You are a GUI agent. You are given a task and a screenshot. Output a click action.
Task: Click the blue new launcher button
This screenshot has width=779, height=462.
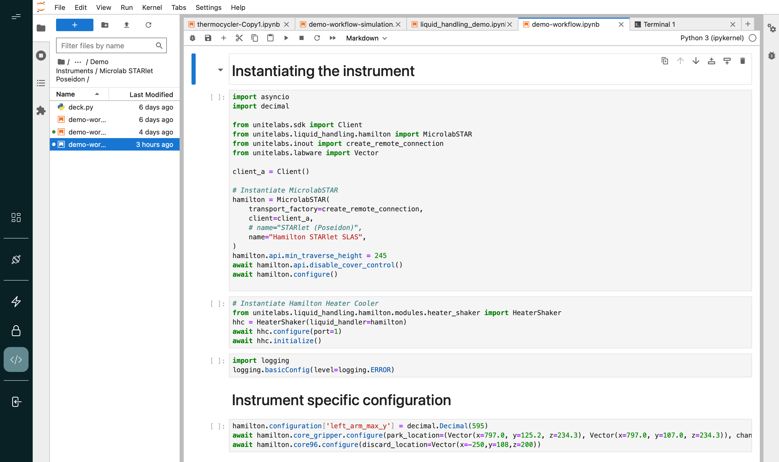[x=75, y=25]
